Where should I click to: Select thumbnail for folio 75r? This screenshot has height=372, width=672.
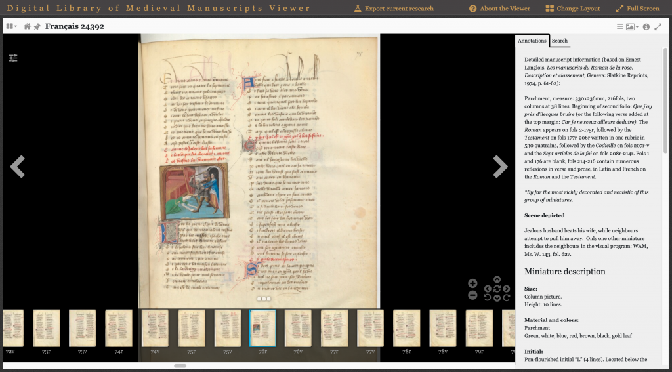coord(191,328)
